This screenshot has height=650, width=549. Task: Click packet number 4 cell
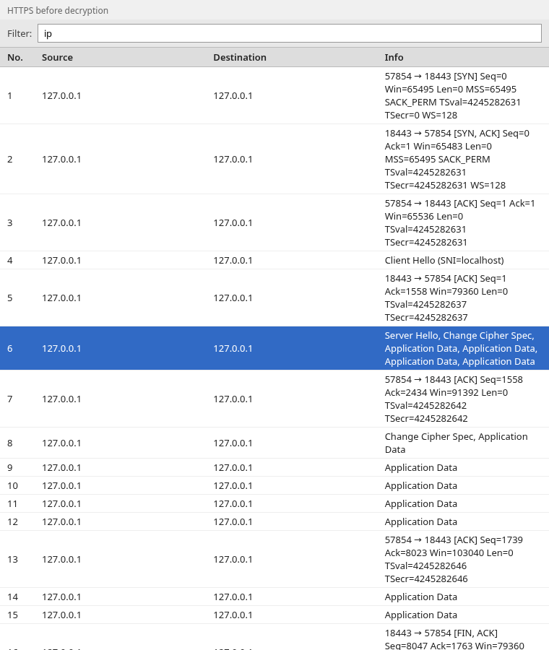click(x=10, y=260)
